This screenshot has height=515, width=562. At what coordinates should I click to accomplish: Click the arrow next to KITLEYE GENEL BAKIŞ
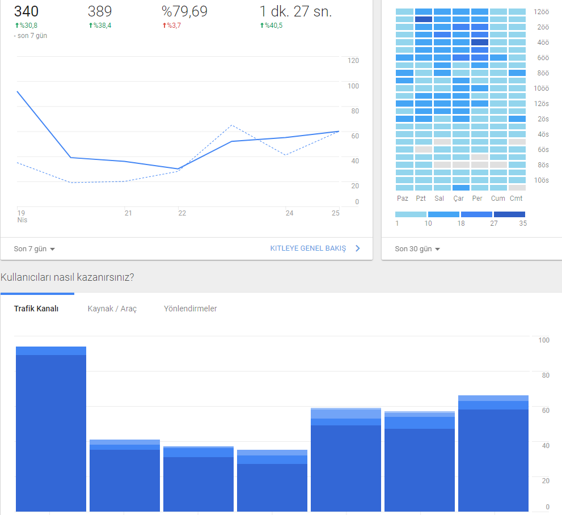coord(357,248)
